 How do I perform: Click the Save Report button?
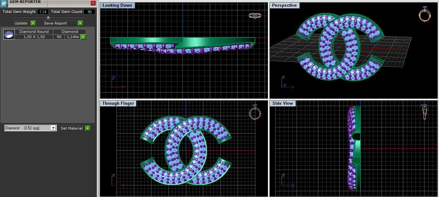(60, 23)
